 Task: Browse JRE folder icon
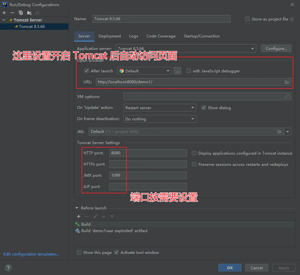(279, 132)
